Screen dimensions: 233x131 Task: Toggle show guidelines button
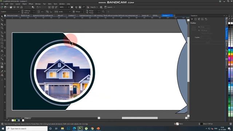click(83, 7)
